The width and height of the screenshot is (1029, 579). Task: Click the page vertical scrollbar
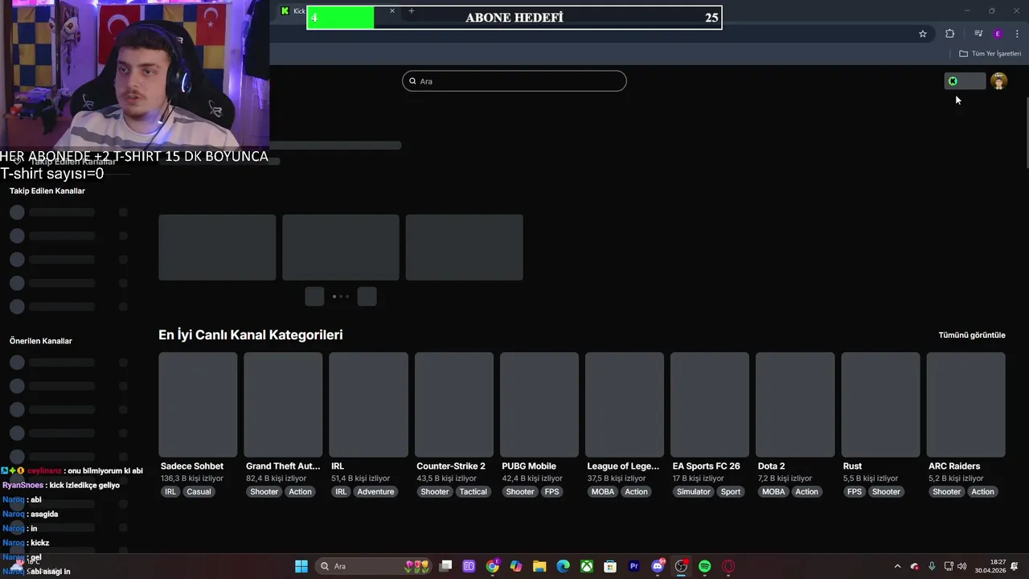tap(1026, 133)
